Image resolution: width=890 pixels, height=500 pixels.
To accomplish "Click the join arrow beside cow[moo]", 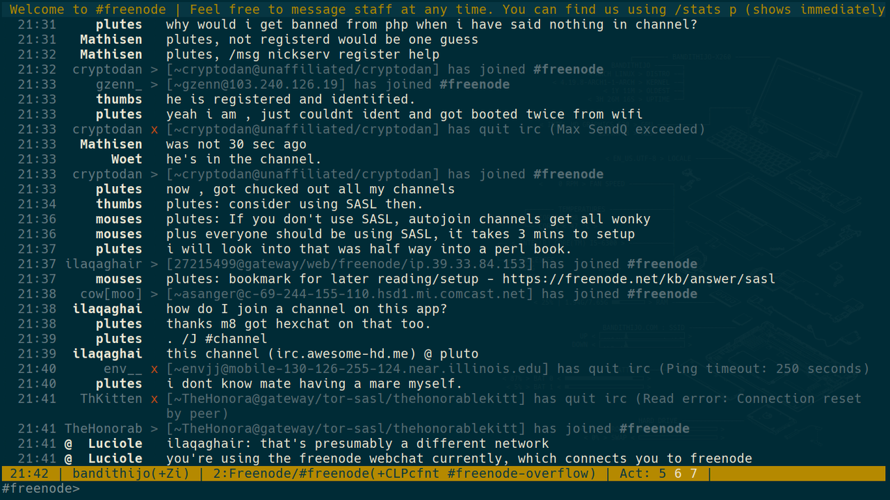I will (154, 294).
